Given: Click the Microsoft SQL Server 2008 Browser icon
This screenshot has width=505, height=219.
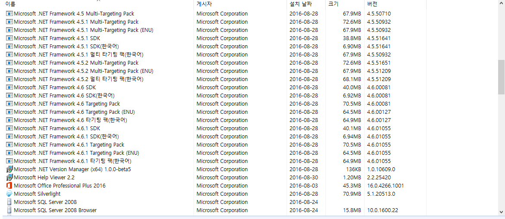Looking at the screenshot, I should point(9,210).
